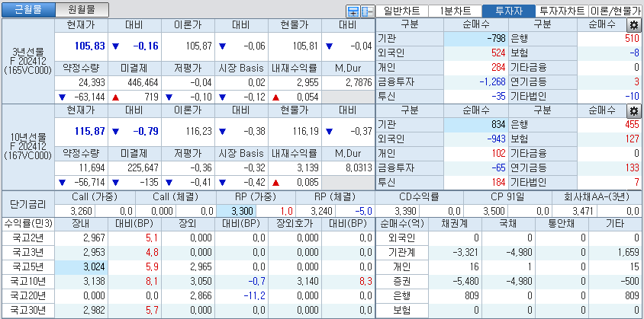Select the 국고5년 row label
644x319 pixels.
28,267
